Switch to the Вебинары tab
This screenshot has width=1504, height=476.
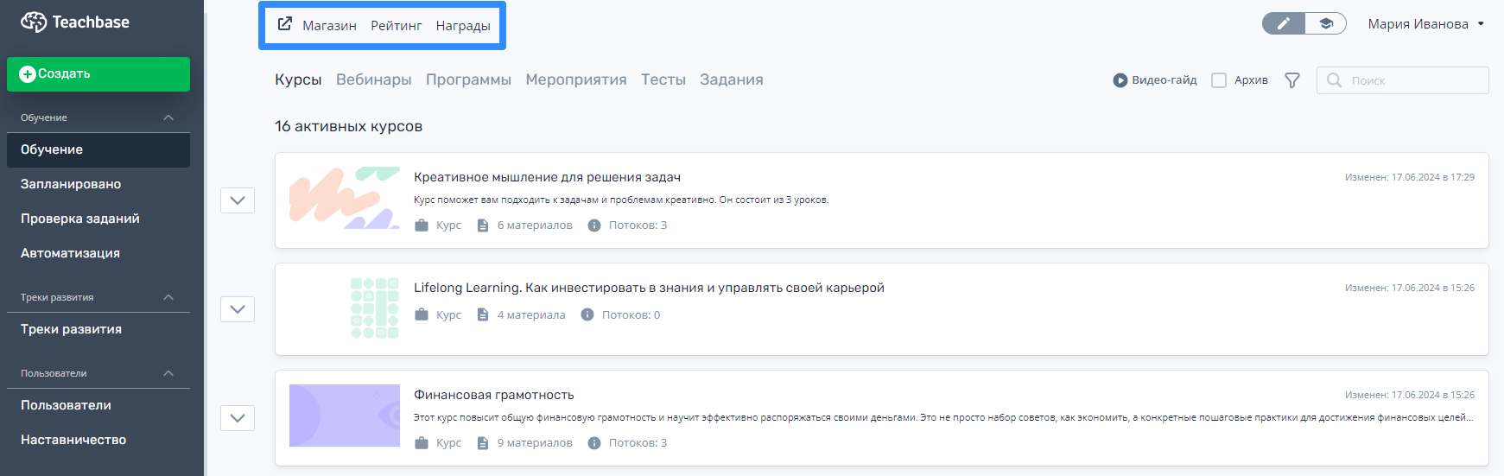click(x=373, y=79)
